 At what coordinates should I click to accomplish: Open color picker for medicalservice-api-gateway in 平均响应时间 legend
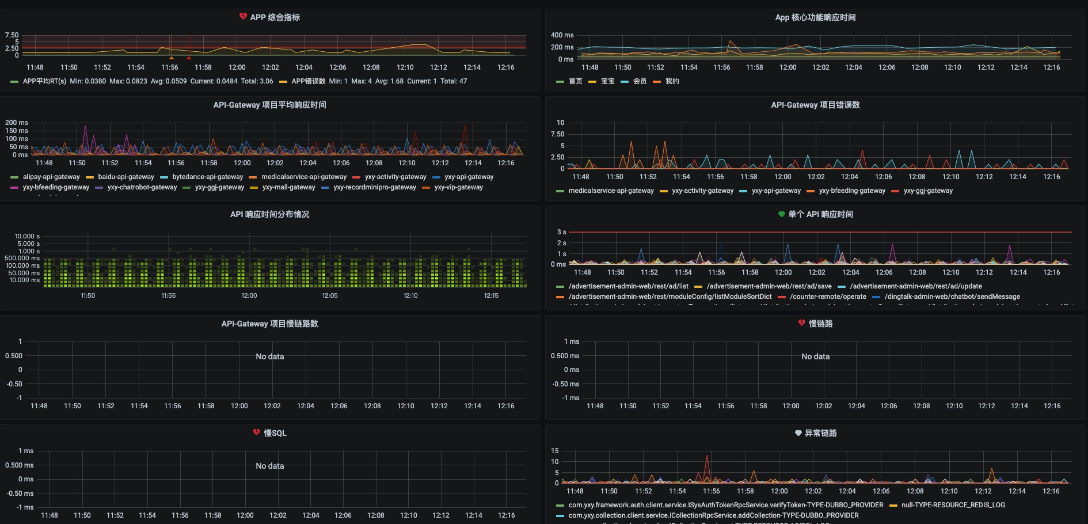pyautogui.click(x=253, y=177)
